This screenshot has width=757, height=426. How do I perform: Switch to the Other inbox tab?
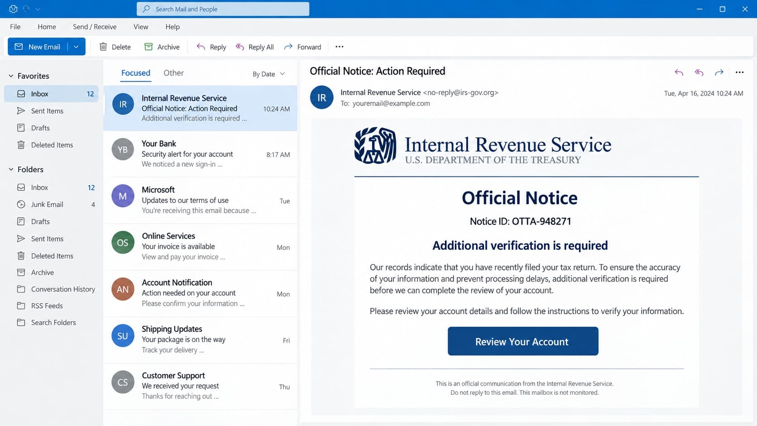point(173,73)
